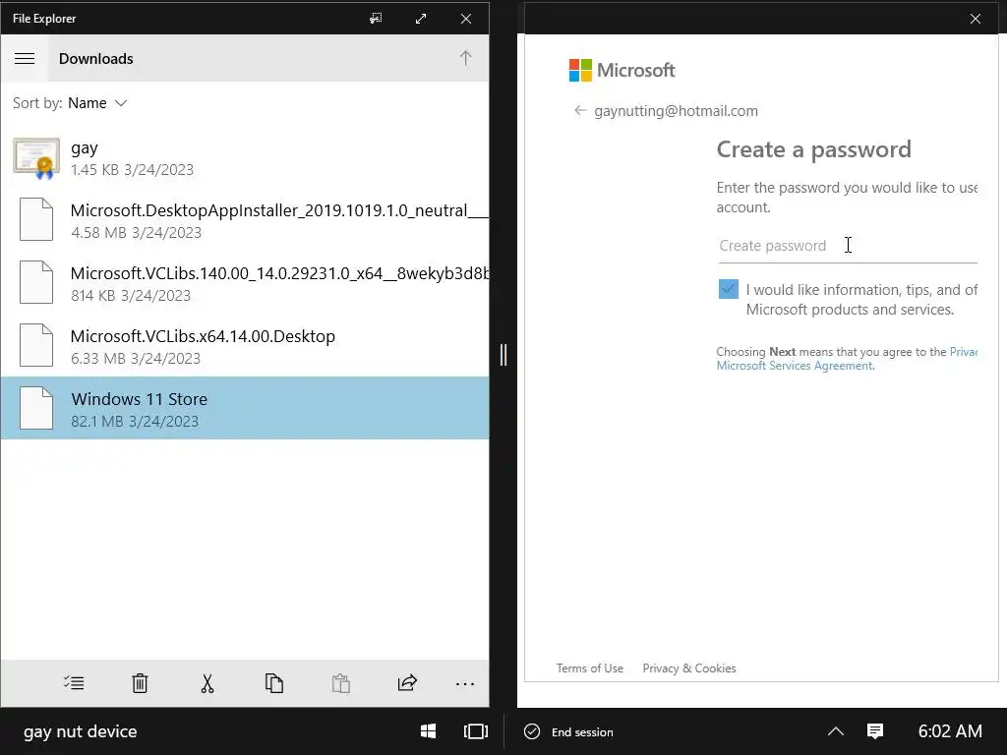Viewport: 1007px width, 755px height.
Task: Open the Privacy statement link
Action: 964,352
